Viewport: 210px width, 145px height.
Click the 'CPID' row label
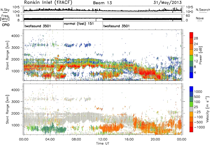(x=6, y=25)
